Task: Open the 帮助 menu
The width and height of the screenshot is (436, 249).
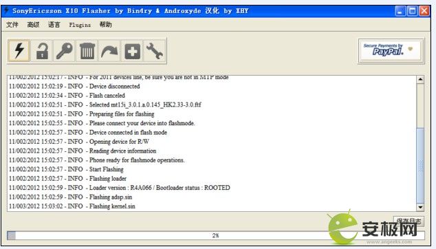Action: 106,25
